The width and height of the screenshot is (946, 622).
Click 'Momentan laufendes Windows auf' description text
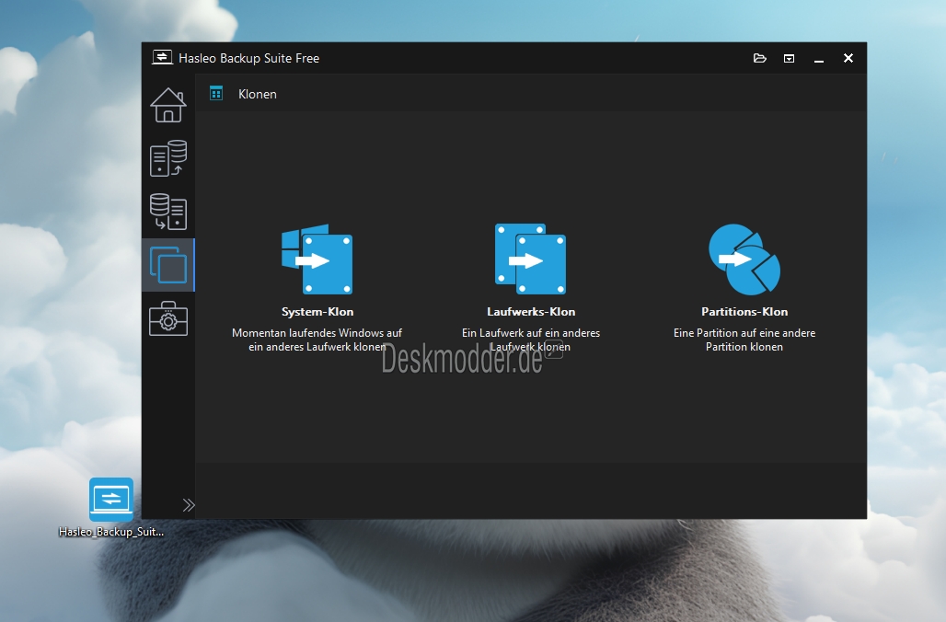[x=317, y=333]
